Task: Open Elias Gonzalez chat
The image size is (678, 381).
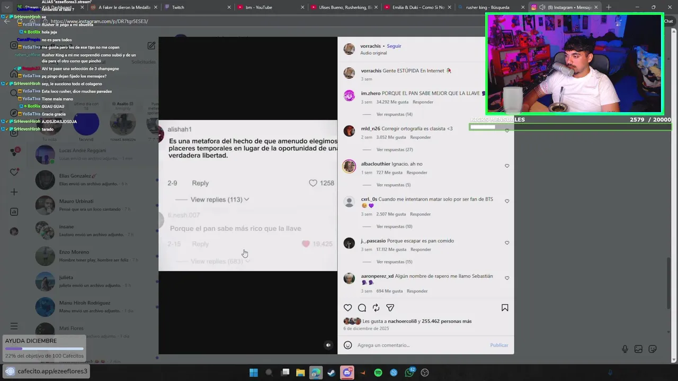Action: click(x=95, y=180)
